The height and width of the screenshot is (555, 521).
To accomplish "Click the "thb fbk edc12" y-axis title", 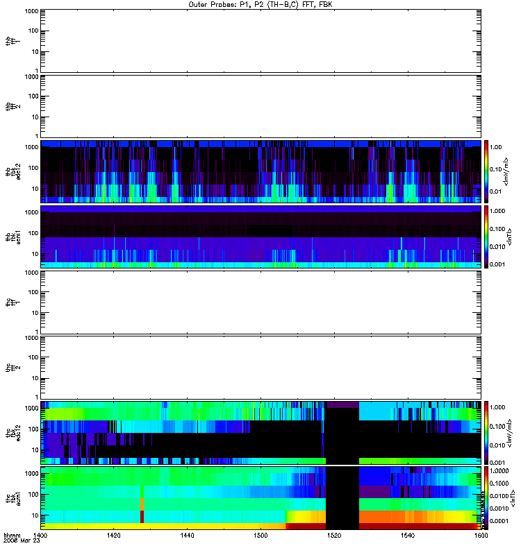I will click(x=13, y=171).
